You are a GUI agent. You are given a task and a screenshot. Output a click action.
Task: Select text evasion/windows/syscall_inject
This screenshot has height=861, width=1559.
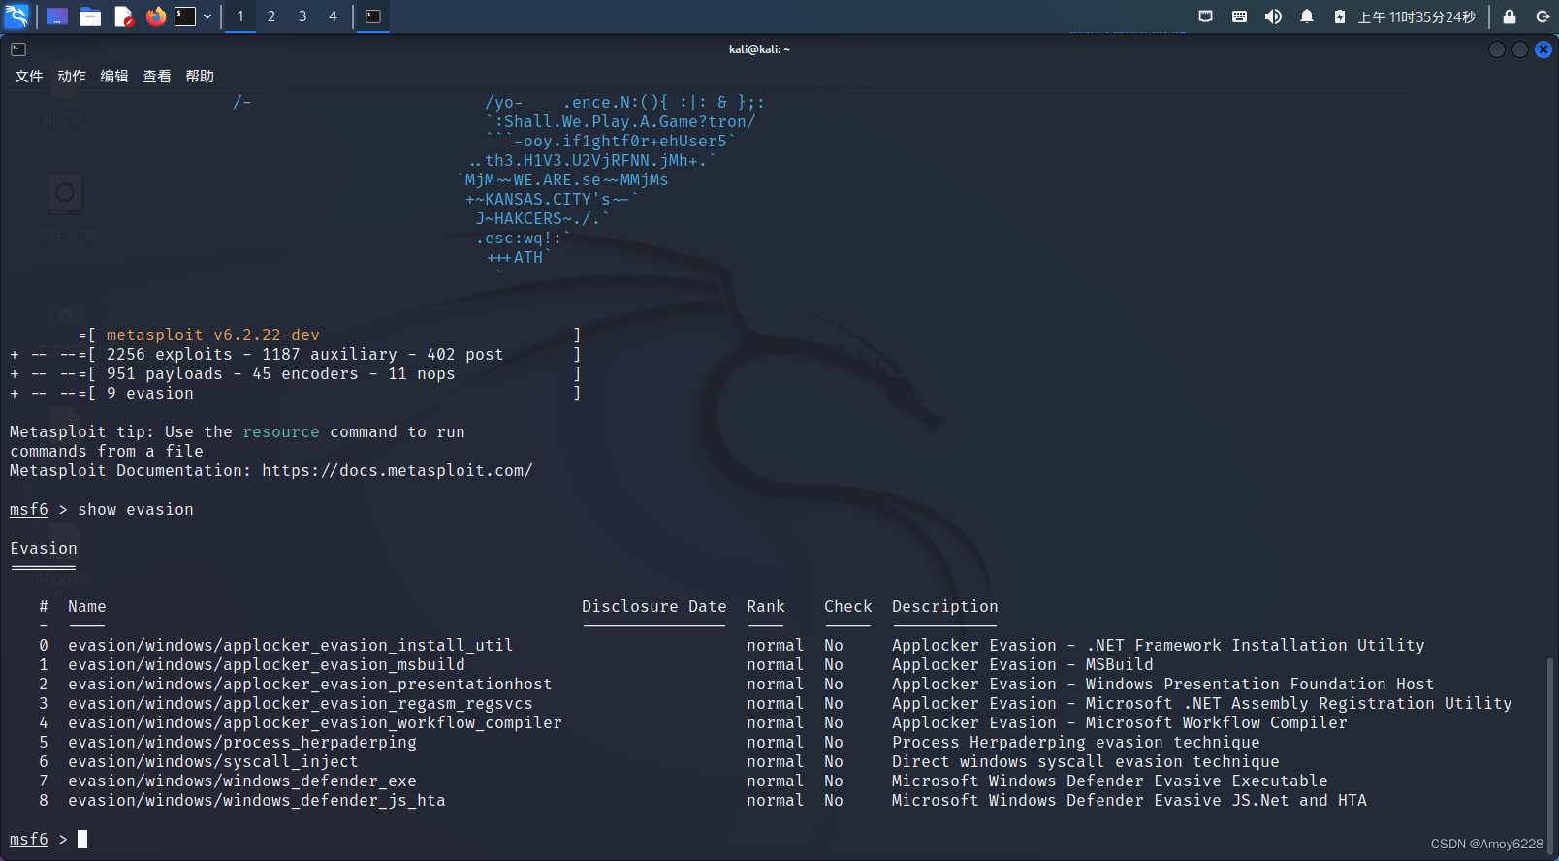213,762
